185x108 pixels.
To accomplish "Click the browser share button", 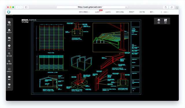I will (166, 7).
